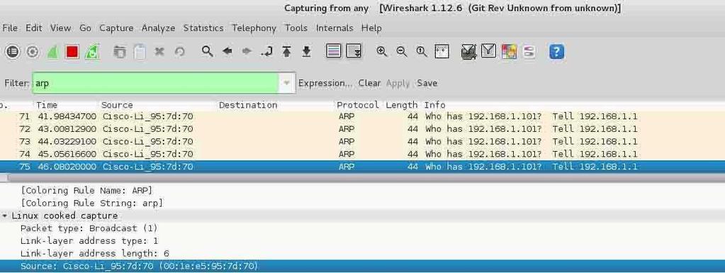
Task: Open capture filters dialog icon
Action: pyautogui.click(x=469, y=52)
